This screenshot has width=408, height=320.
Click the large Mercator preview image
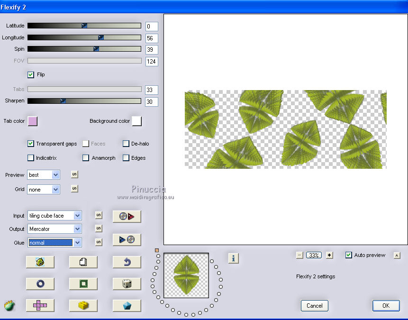click(285, 129)
